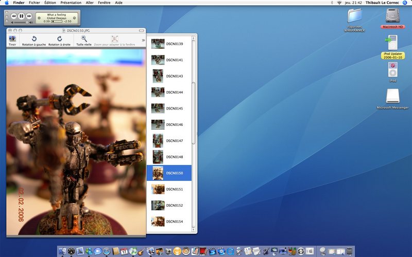Open System Preferences from the Dock
The image size is (412, 257).
pos(310,251)
